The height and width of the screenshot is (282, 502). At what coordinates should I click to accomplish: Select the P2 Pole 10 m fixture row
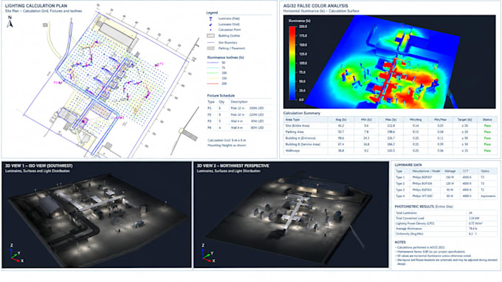click(x=239, y=114)
